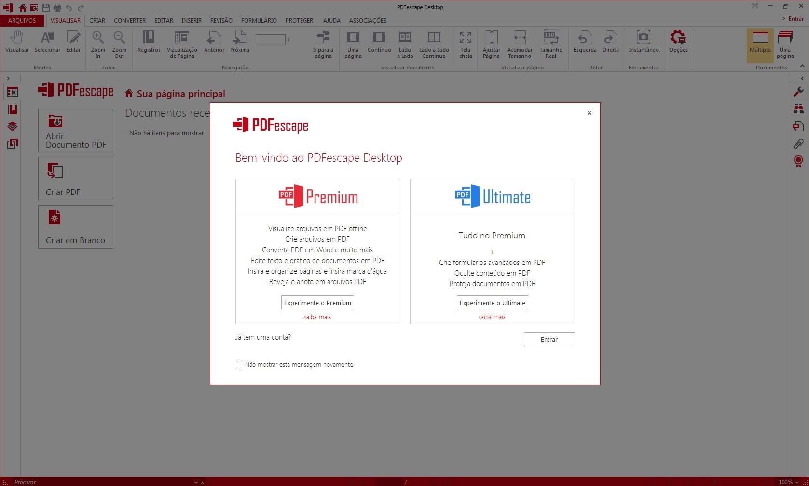Open the right sidebar binoculars search panel
Viewport: 809px width, 486px height.
[798, 109]
